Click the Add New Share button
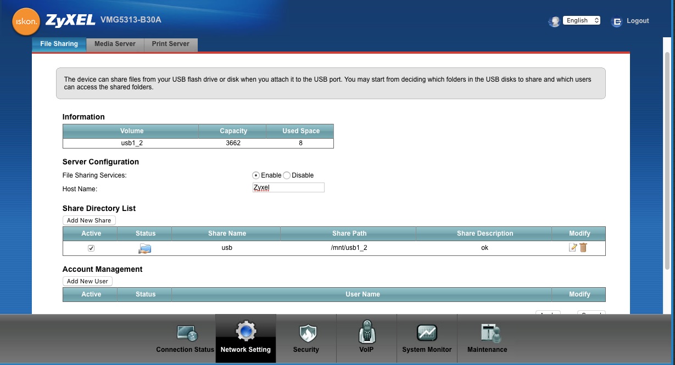 [89, 220]
